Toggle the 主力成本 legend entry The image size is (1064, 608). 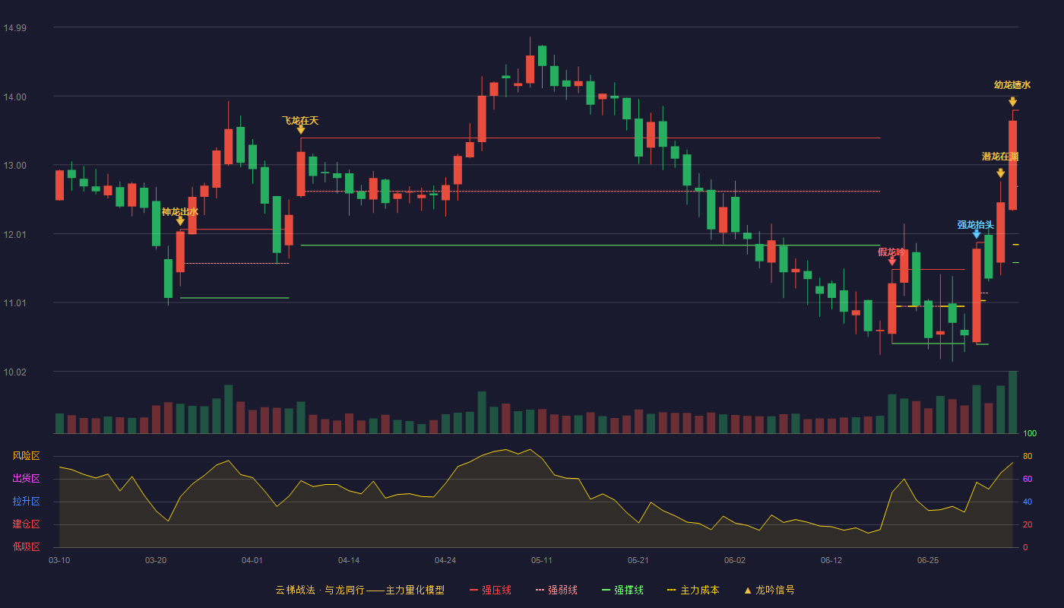click(x=693, y=590)
